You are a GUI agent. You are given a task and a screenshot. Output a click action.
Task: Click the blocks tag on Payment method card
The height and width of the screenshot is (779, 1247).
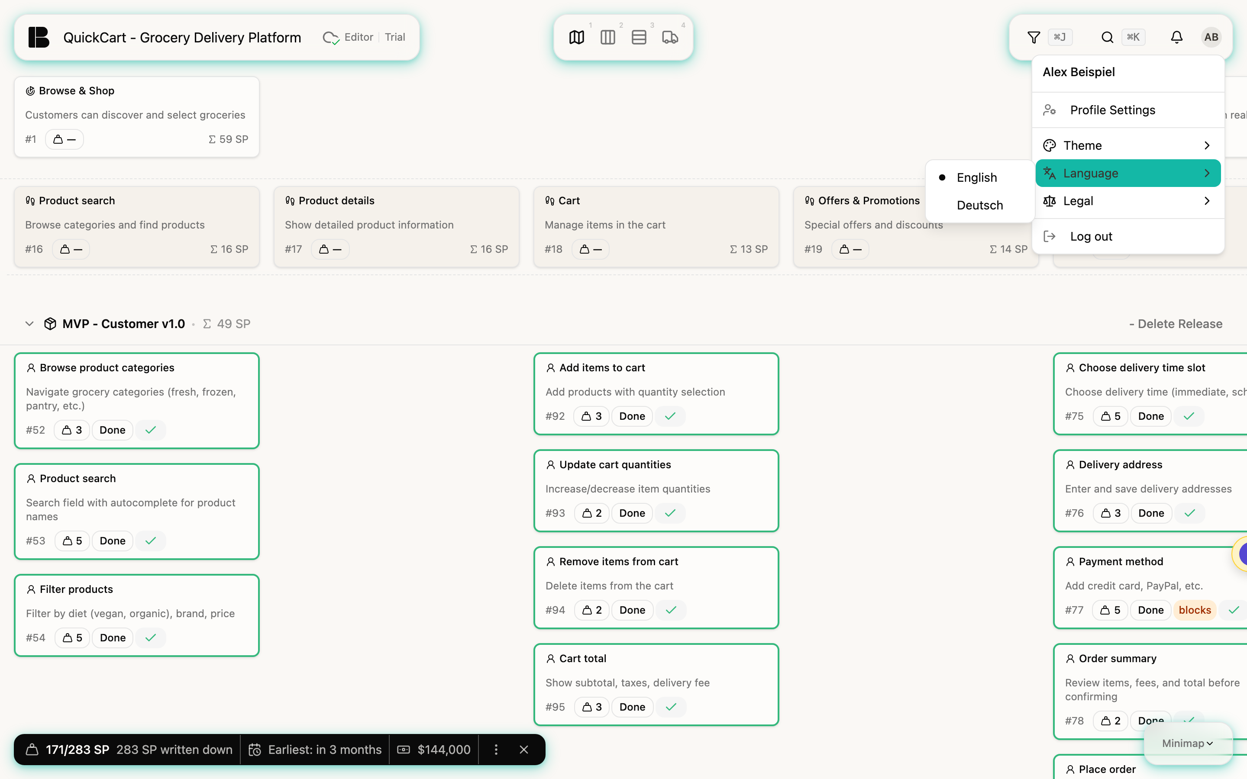tap(1195, 609)
